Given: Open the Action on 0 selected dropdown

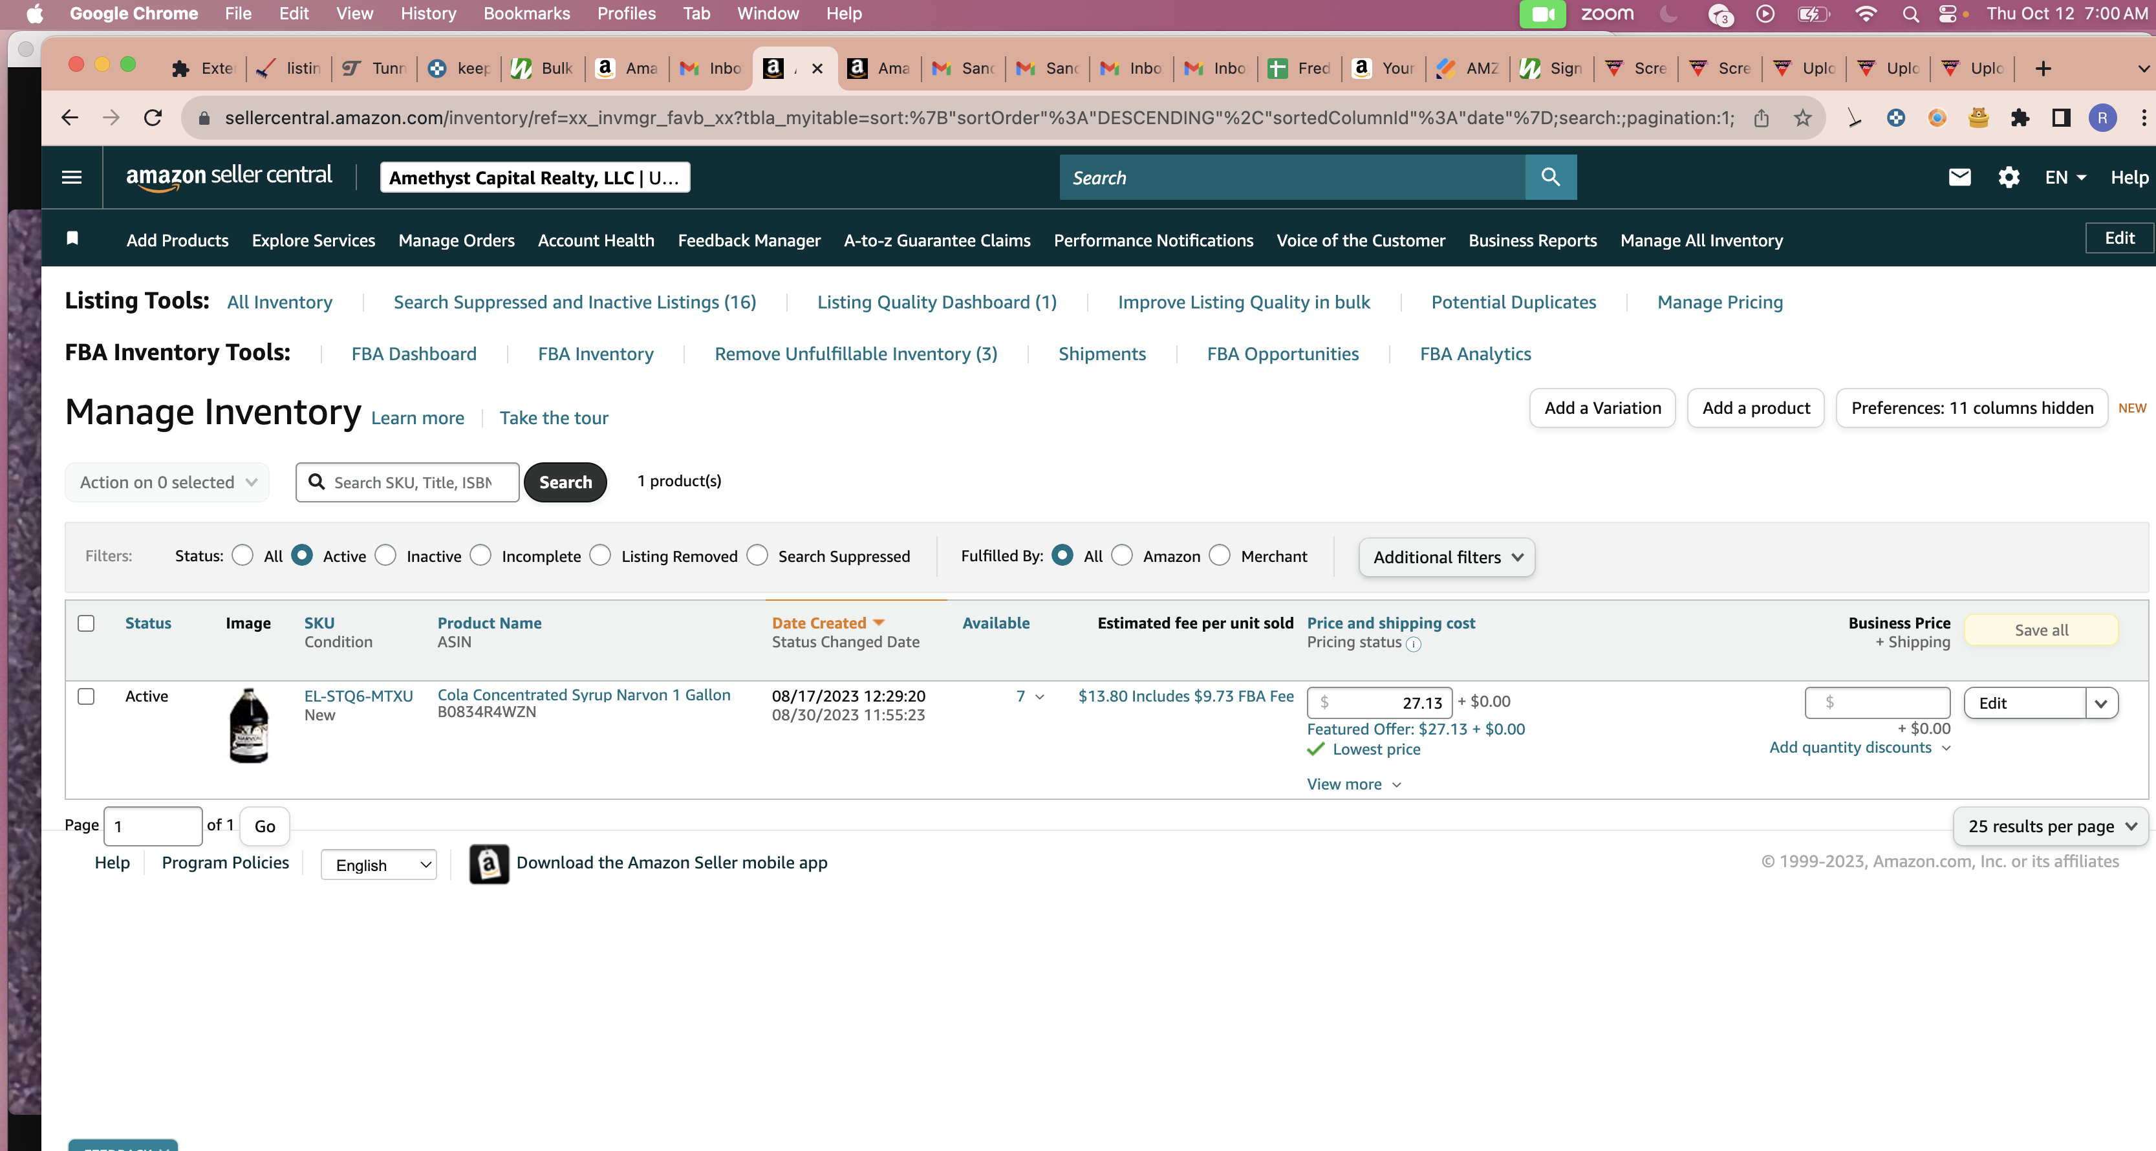Looking at the screenshot, I should pos(167,483).
